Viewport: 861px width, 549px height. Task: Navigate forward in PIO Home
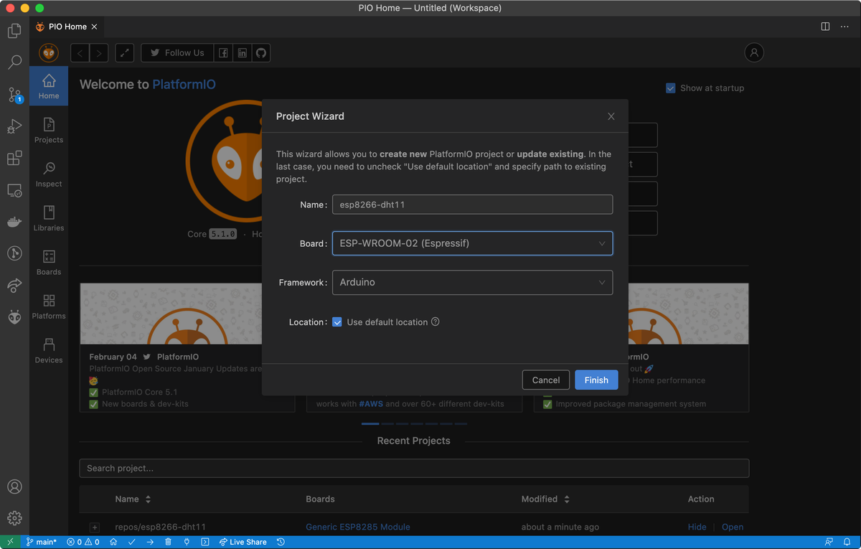click(x=99, y=53)
